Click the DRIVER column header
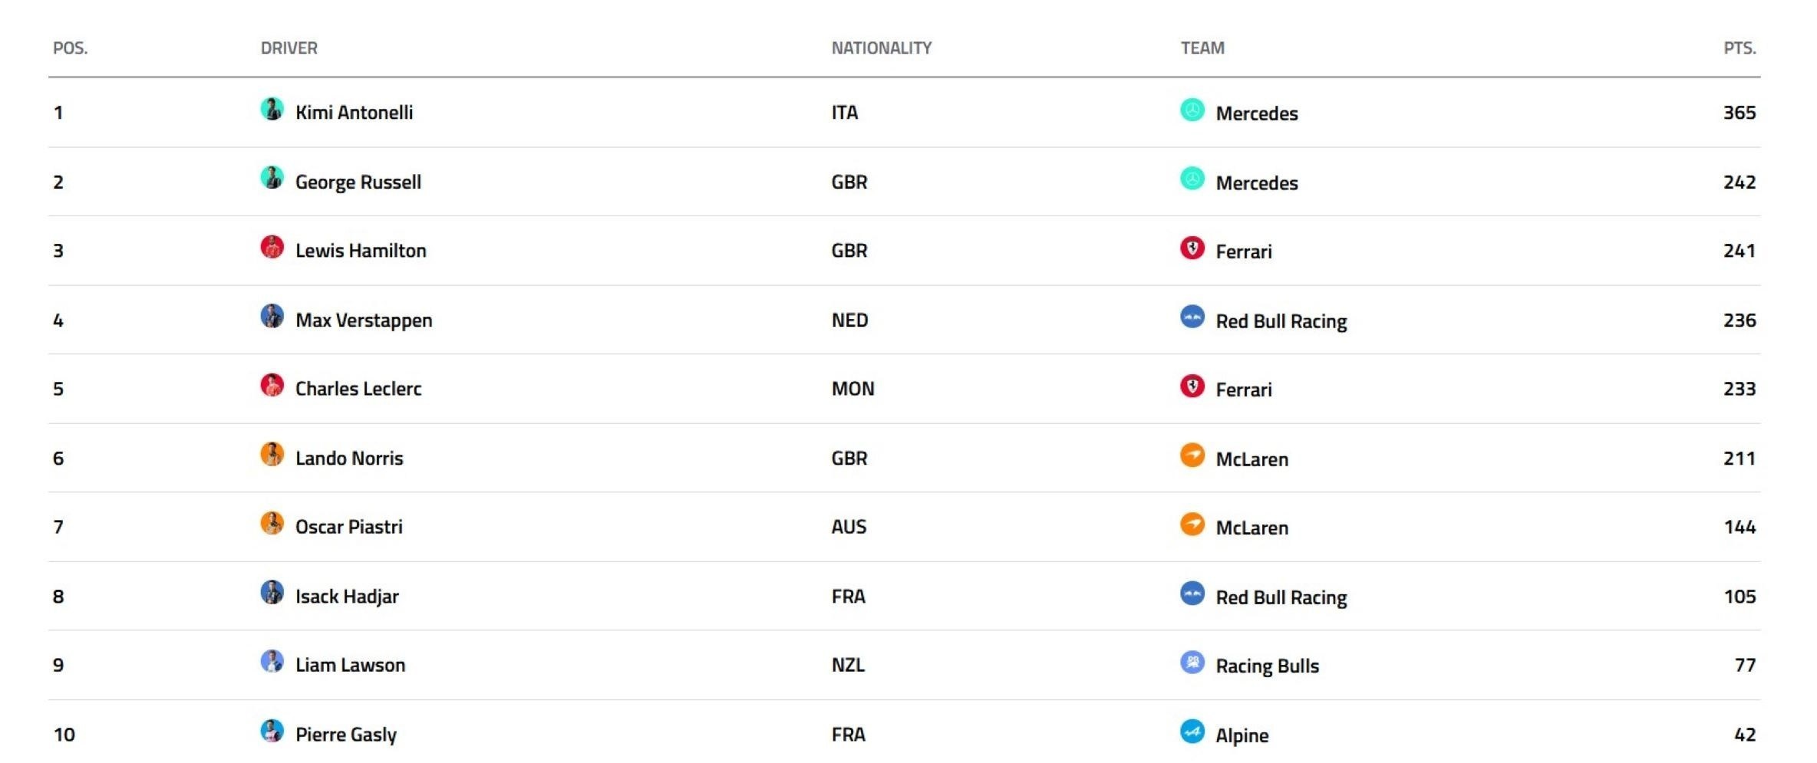Screen dimensions: 1817x763 289,48
